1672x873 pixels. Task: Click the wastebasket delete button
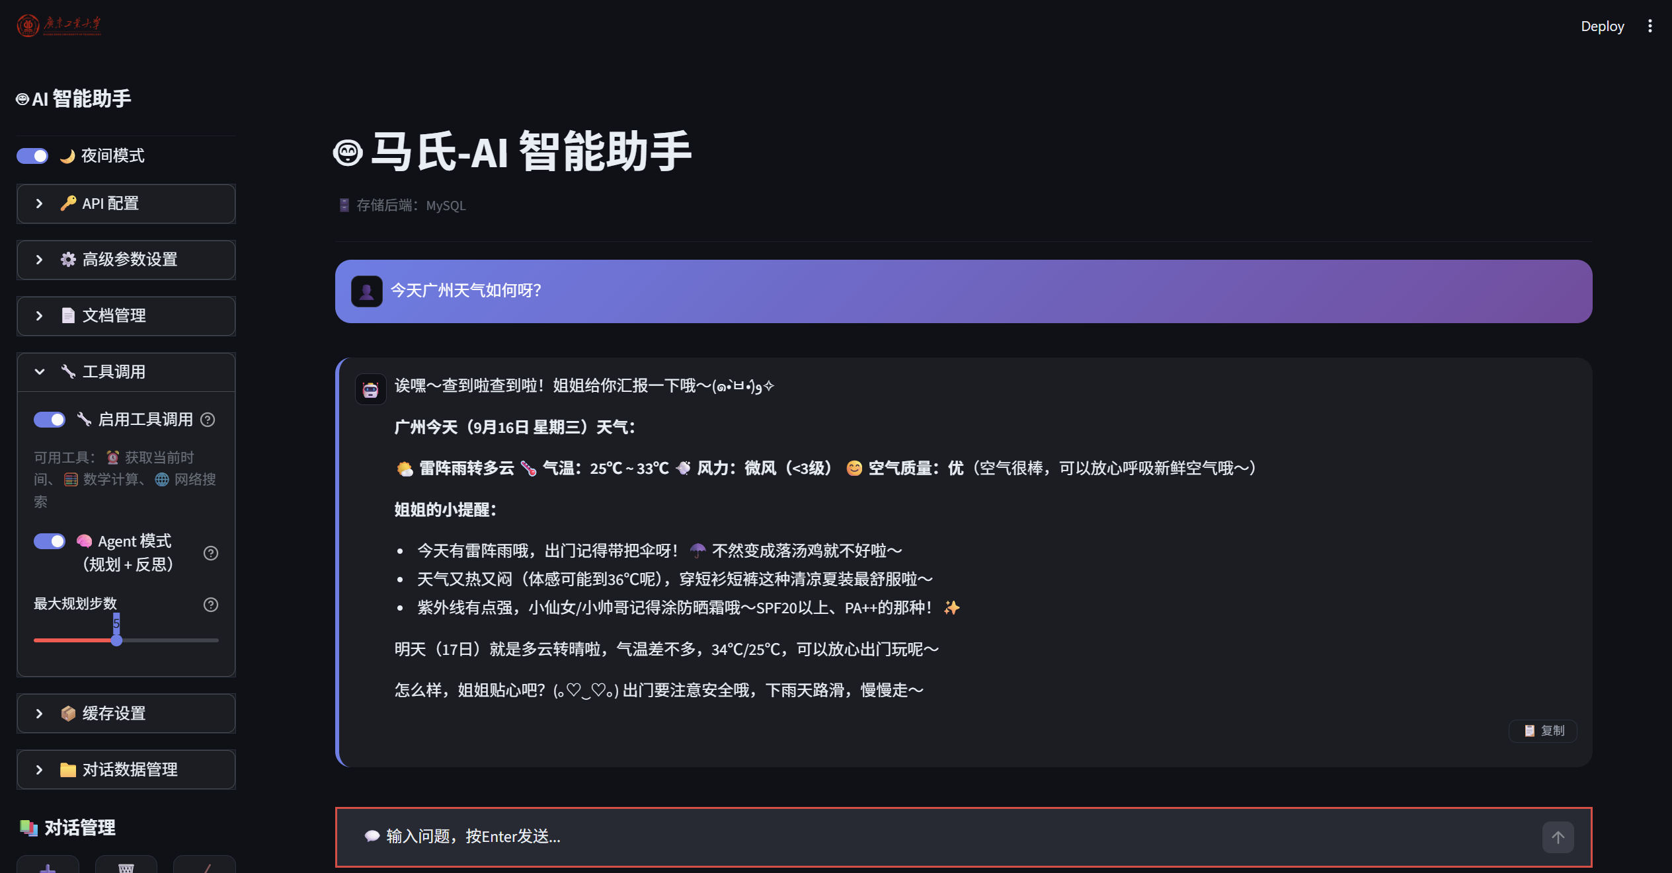point(126,864)
